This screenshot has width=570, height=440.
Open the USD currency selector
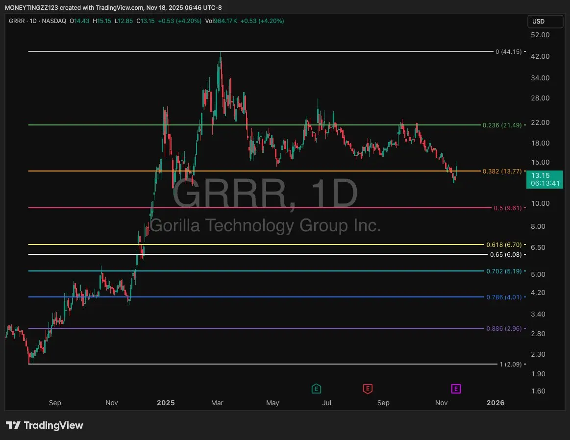545,22
